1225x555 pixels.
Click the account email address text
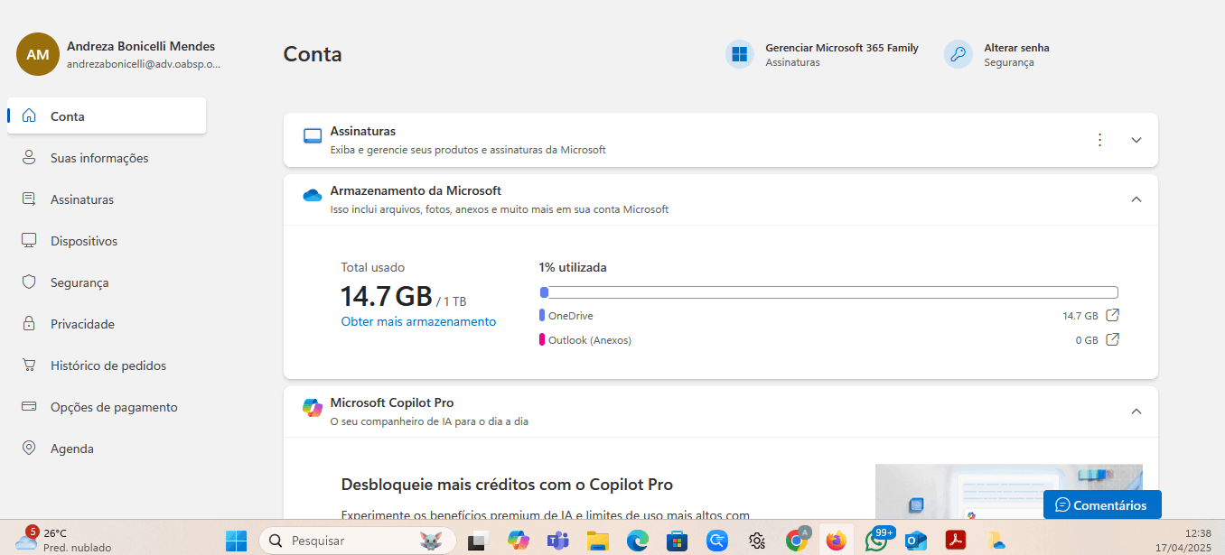point(144,64)
